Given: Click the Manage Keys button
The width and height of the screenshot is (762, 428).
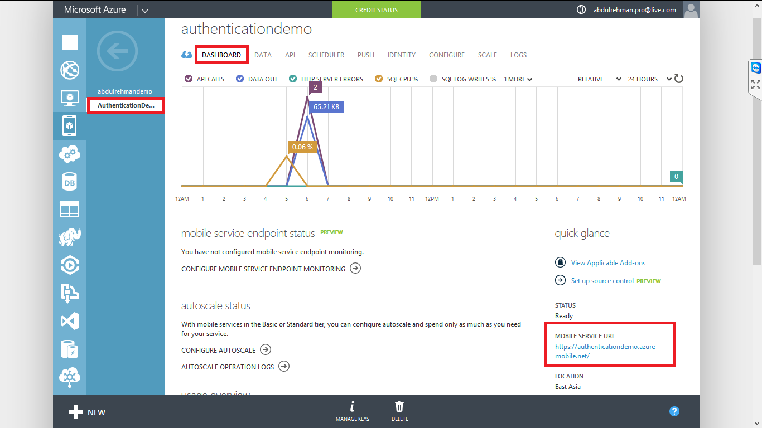Looking at the screenshot, I should tap(353, 411).
